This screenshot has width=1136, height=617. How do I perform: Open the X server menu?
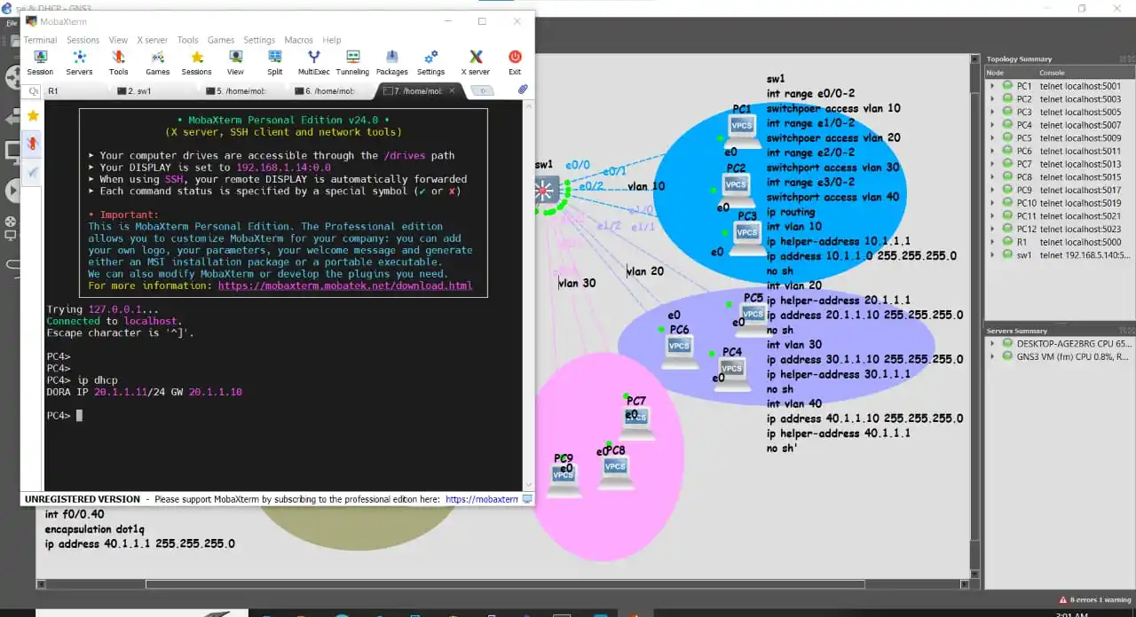[152, 40]
